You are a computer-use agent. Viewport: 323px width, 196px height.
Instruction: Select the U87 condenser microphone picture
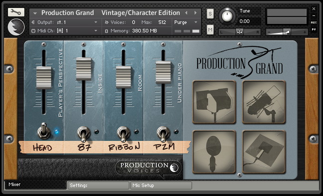click(x=264, y=102)
